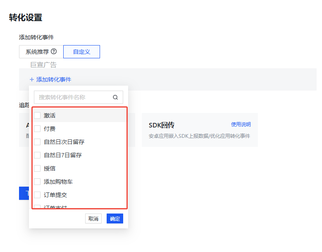Tick the 付费 checkbox
322x252 pixels.
[37, 129]
